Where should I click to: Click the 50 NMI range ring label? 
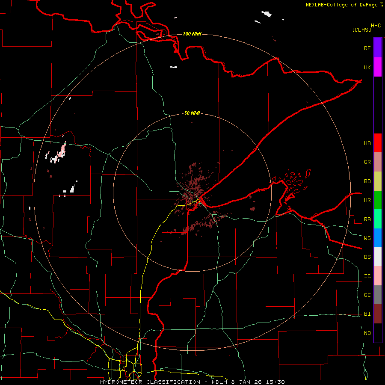192,113
